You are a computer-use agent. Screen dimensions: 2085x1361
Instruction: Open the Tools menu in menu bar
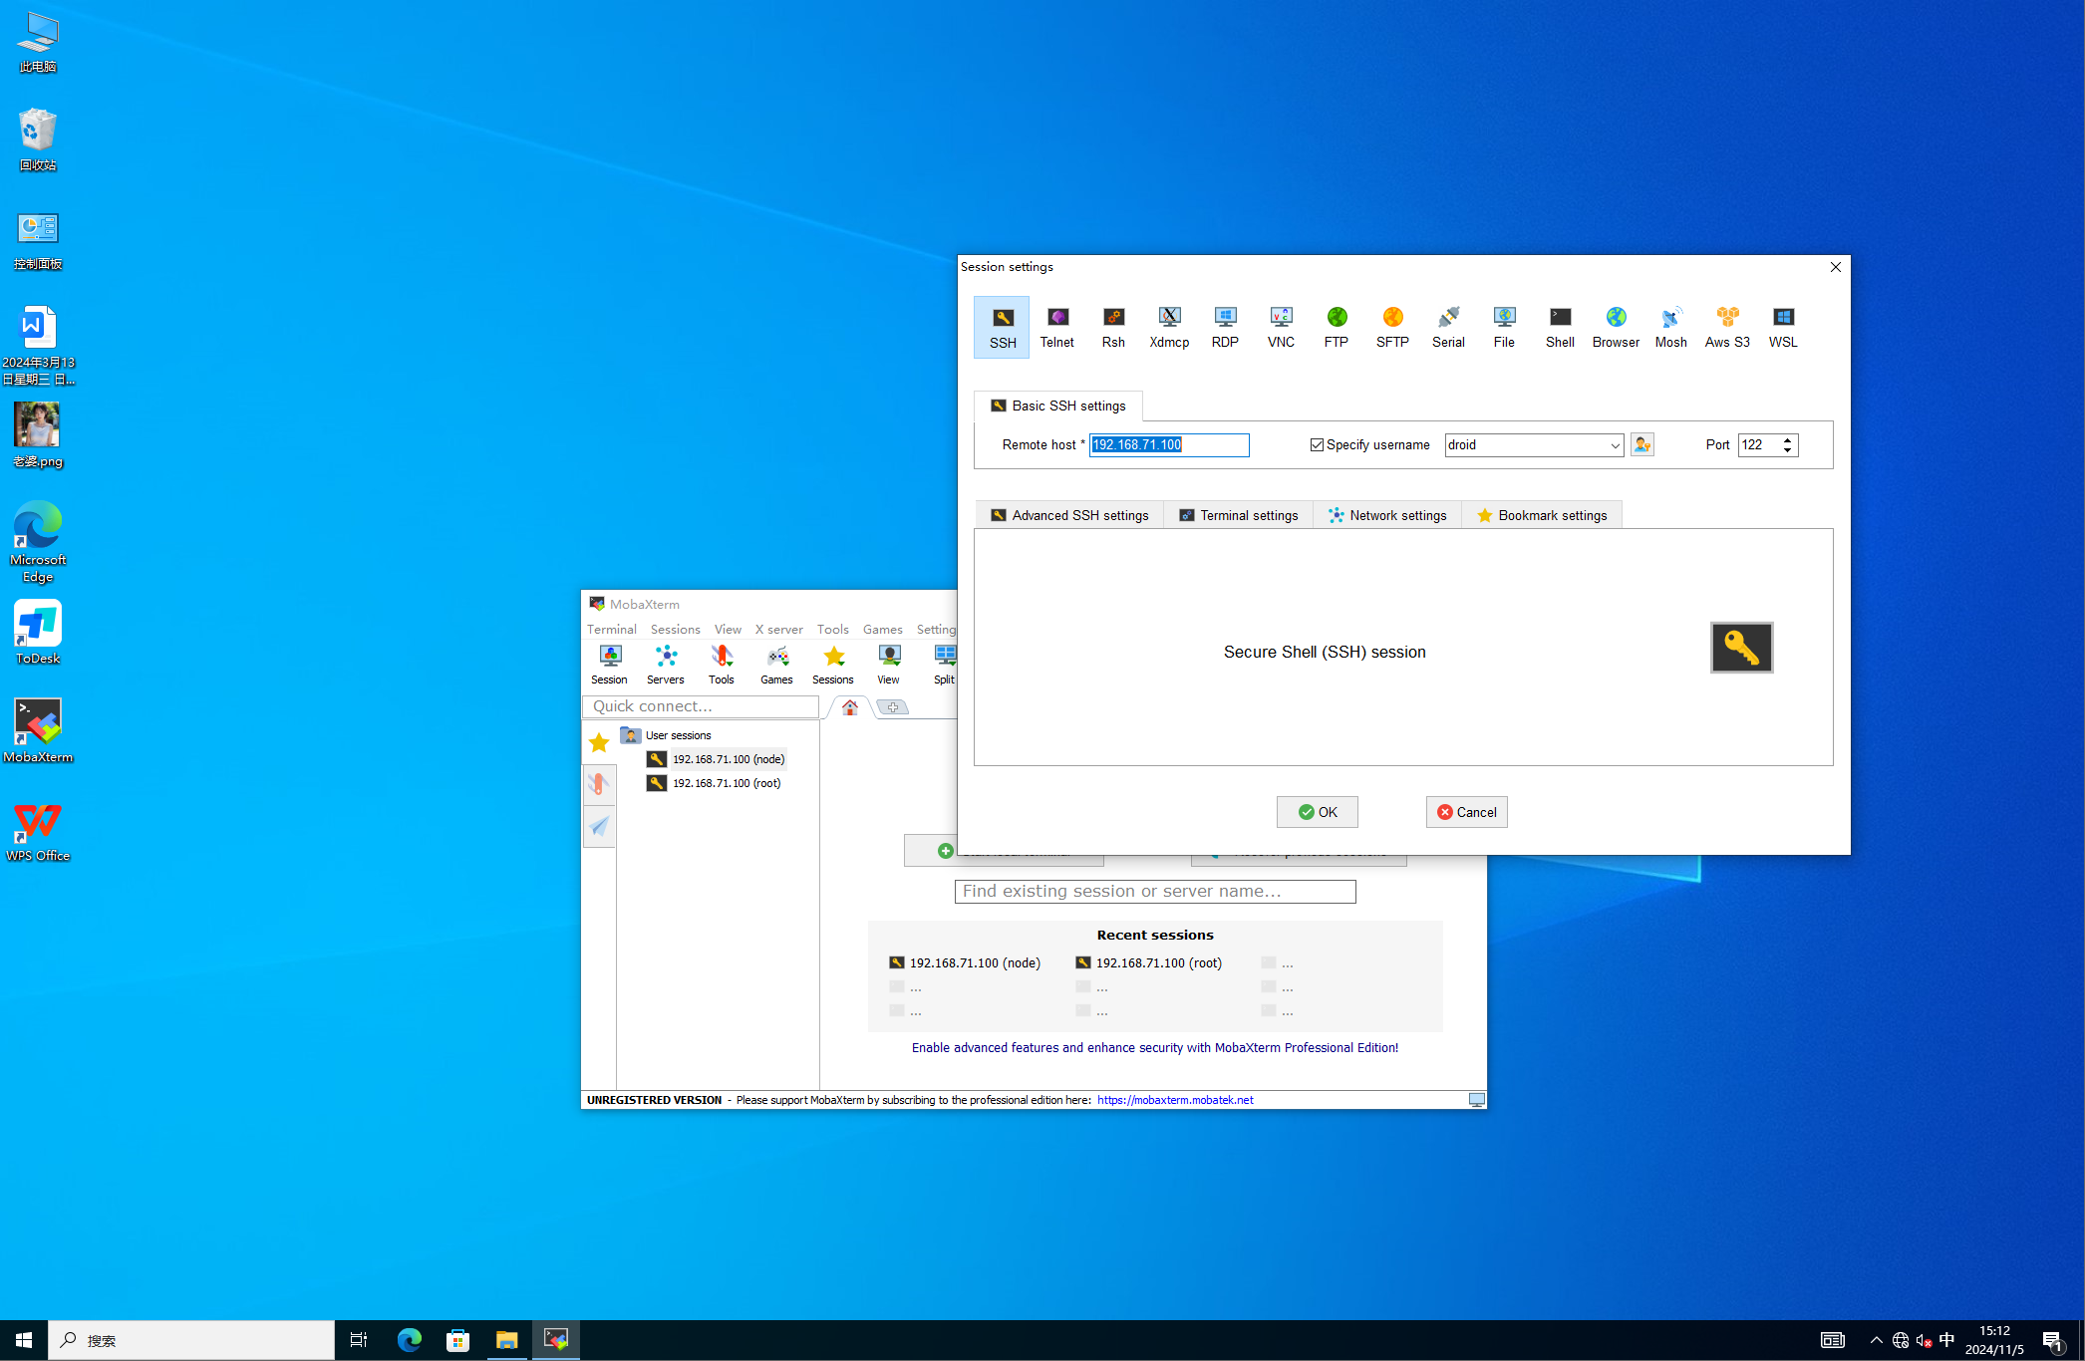832,630
